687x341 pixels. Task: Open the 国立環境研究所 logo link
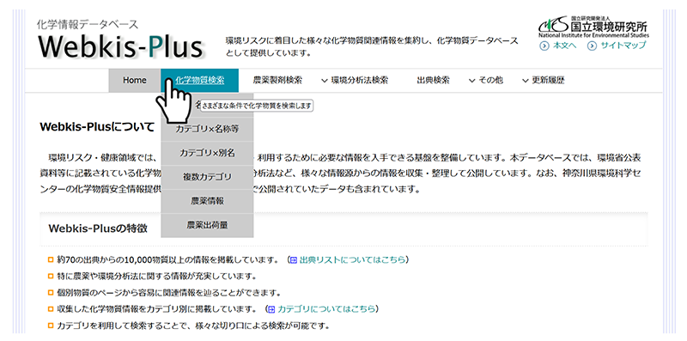click(x=593, y=27)
